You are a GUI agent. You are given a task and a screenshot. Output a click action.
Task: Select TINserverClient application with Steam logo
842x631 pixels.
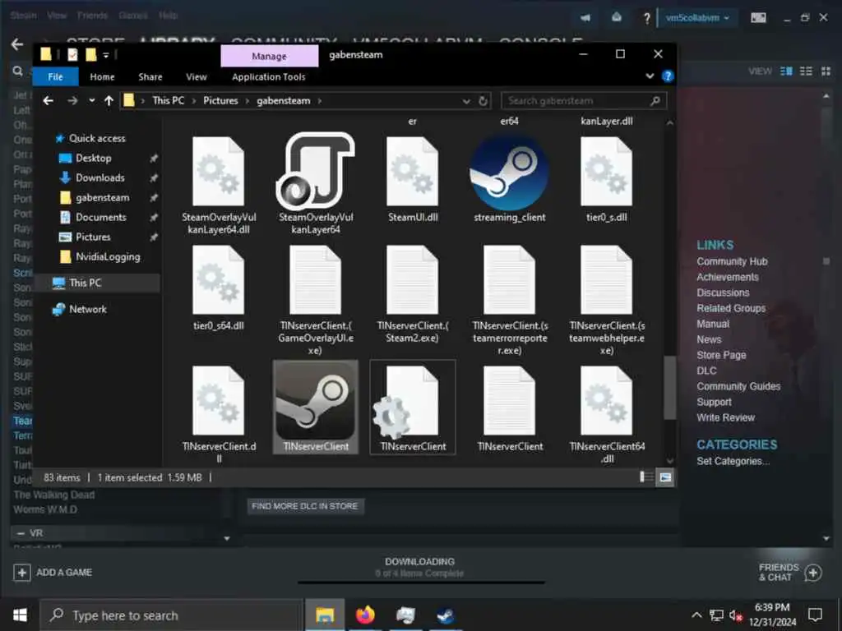[315, 407]
